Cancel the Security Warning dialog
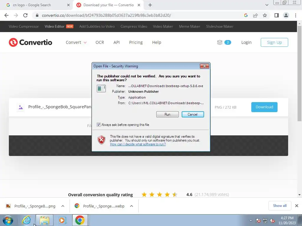302x226 pixels. click(193, 114)
